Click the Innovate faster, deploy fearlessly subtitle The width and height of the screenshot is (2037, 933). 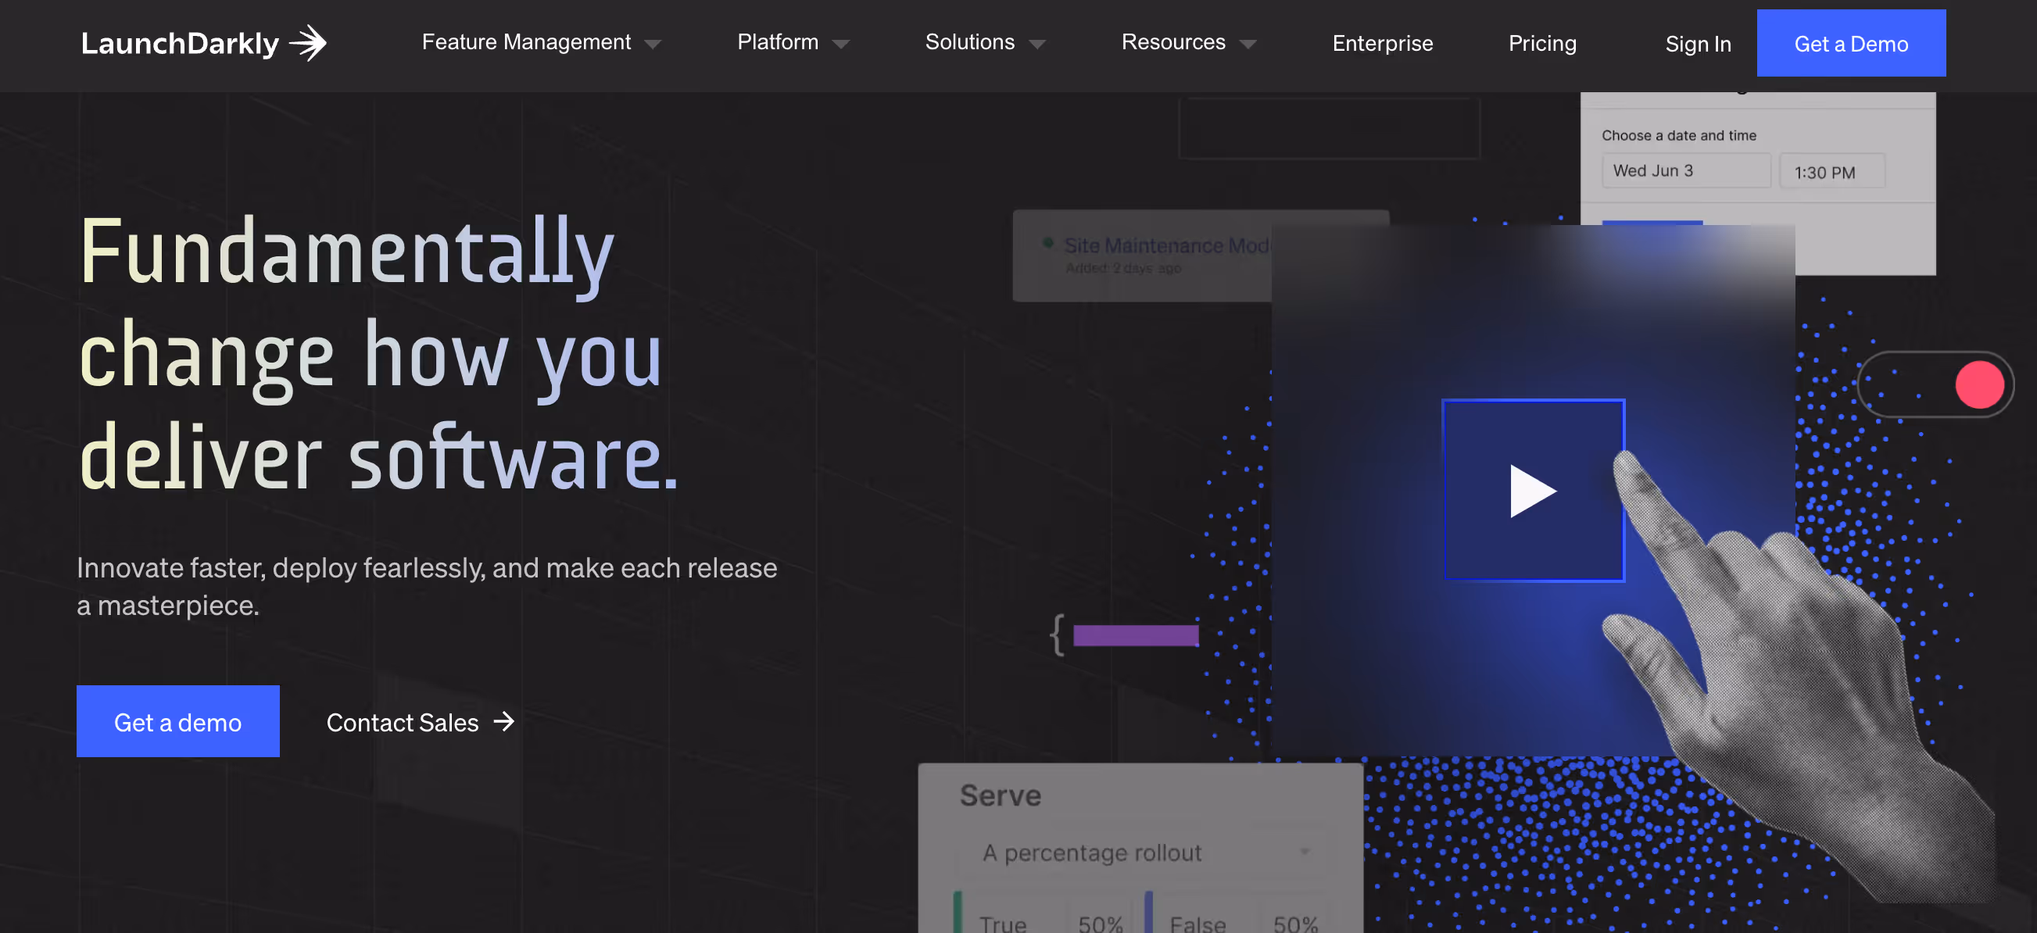(x=427, y=586)
